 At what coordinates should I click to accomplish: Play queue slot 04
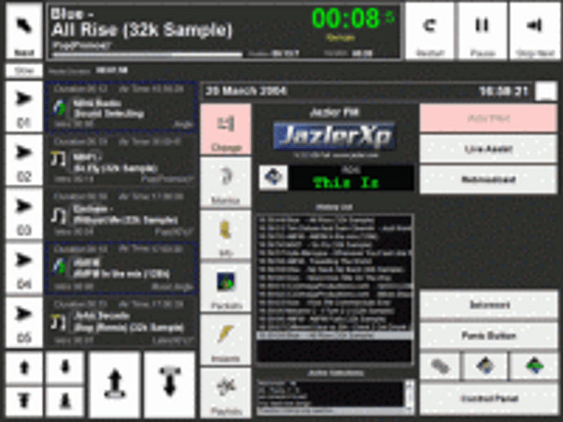[24, 268]
